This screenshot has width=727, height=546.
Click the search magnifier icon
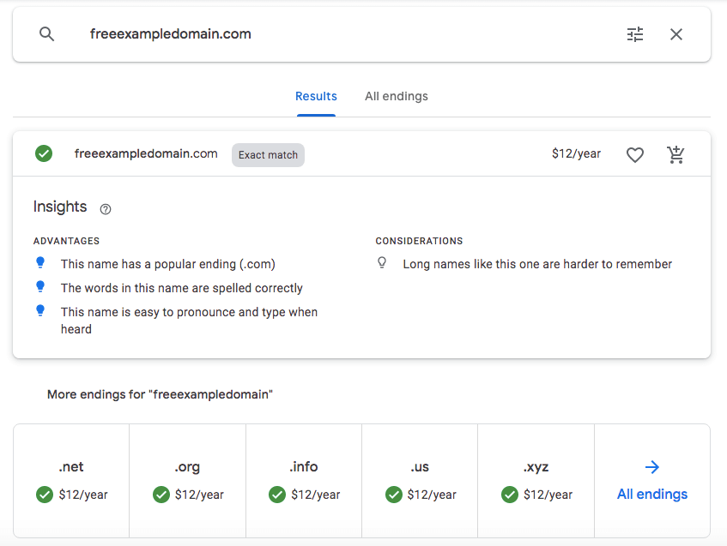[x=46, y=34]
